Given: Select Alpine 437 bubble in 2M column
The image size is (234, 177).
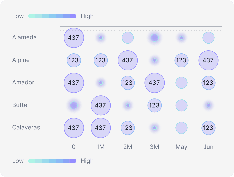Looking at the screenshot, I should (x=128, y=60).
